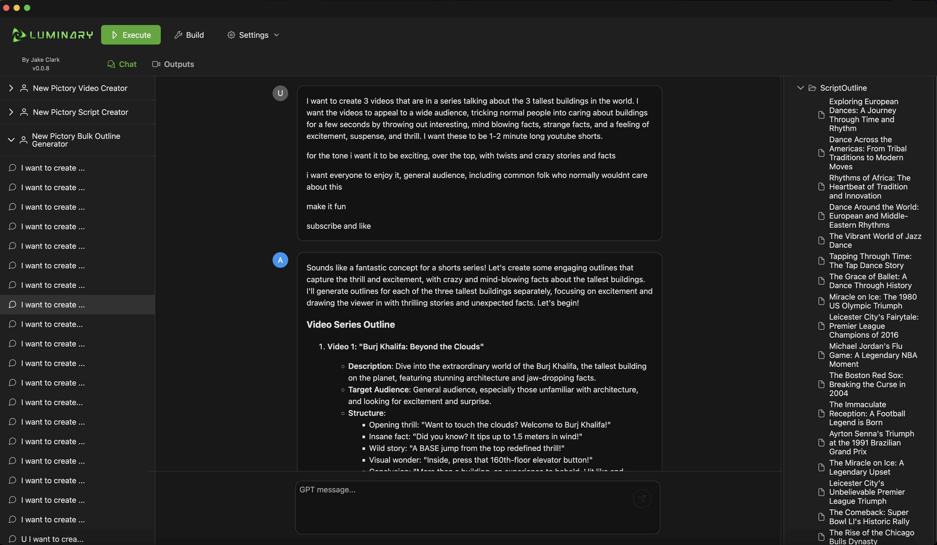Open the Settings dropdown menu
Viewport: 937px width, 545px height.
click(x=254, y=35)
